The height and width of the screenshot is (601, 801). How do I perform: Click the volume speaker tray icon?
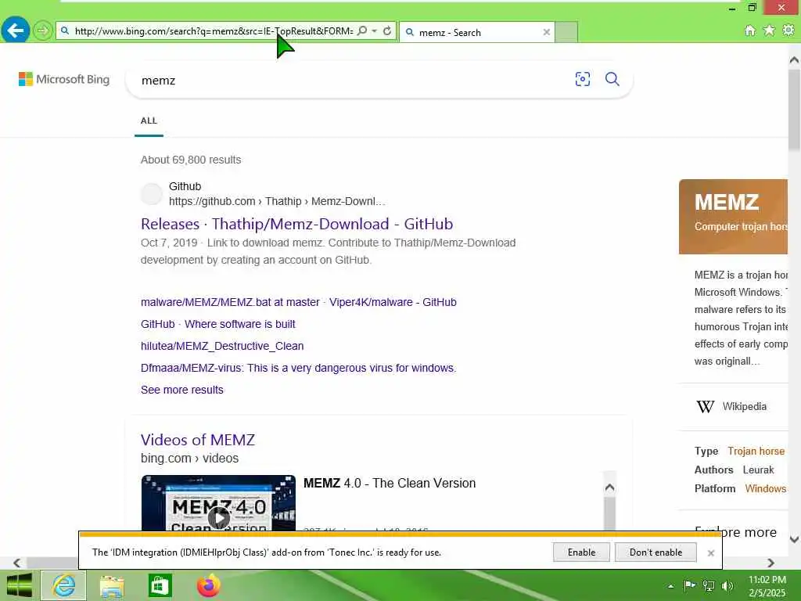pyautogui.click(x=727, y=586)
